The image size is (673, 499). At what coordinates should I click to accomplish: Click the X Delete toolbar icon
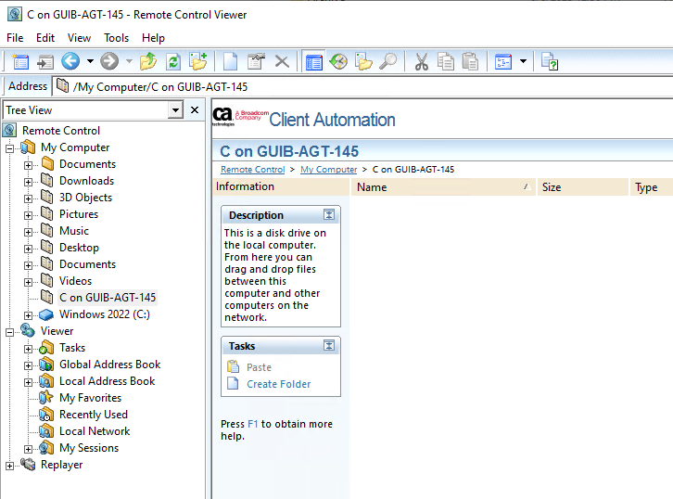(x=282, y=62)
